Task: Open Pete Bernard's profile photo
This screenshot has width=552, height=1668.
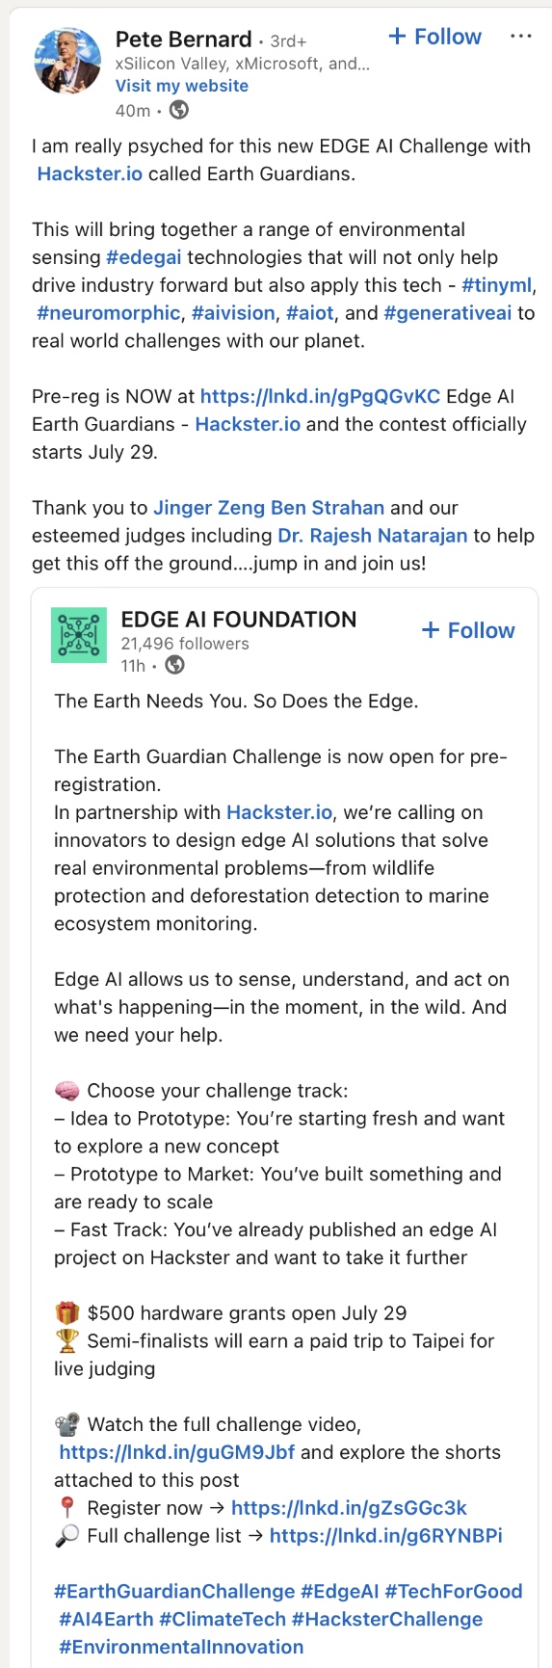Action: [67, 61]
